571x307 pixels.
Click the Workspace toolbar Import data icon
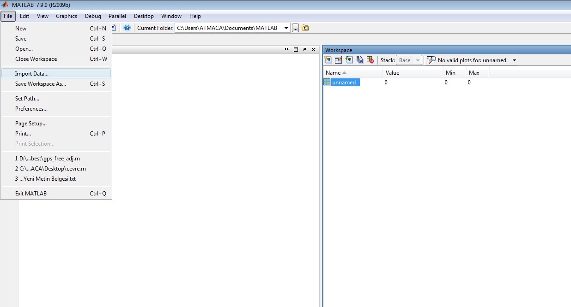click(349, 60)
